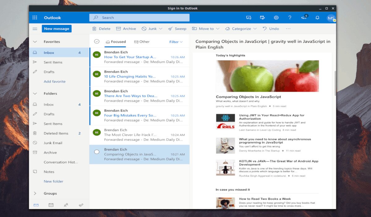Check the circle on Comparing Objects email
The image size is (371, 217).
pyautogui.click(x=97, y=152)
